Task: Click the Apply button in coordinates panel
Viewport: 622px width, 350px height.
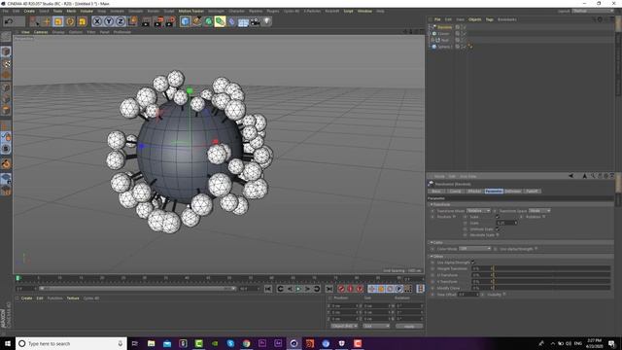Action: tap(409, 327)
